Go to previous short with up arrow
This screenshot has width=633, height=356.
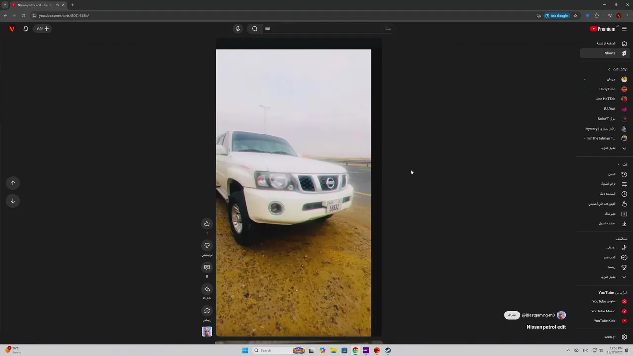coord(13,183)
